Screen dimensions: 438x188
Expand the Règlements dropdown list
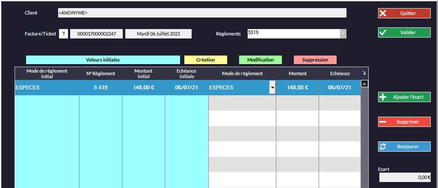(x=343, y=34)
